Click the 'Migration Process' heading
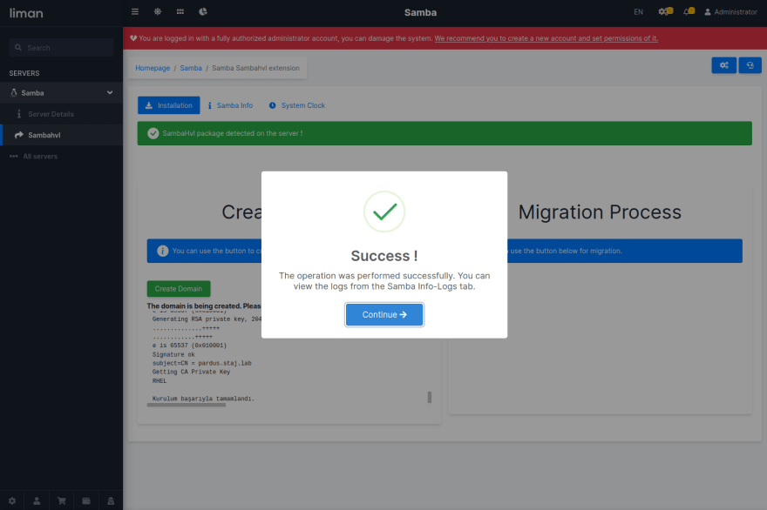This screenshot has height=510, width=767. pos(600,212)
